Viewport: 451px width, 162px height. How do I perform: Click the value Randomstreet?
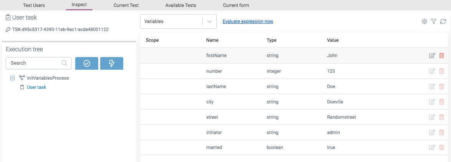342,117
